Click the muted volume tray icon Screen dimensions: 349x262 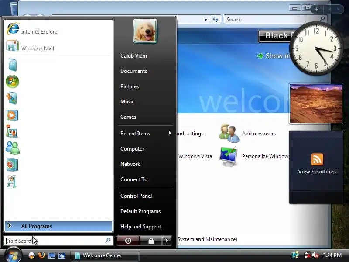coord(315,255)
